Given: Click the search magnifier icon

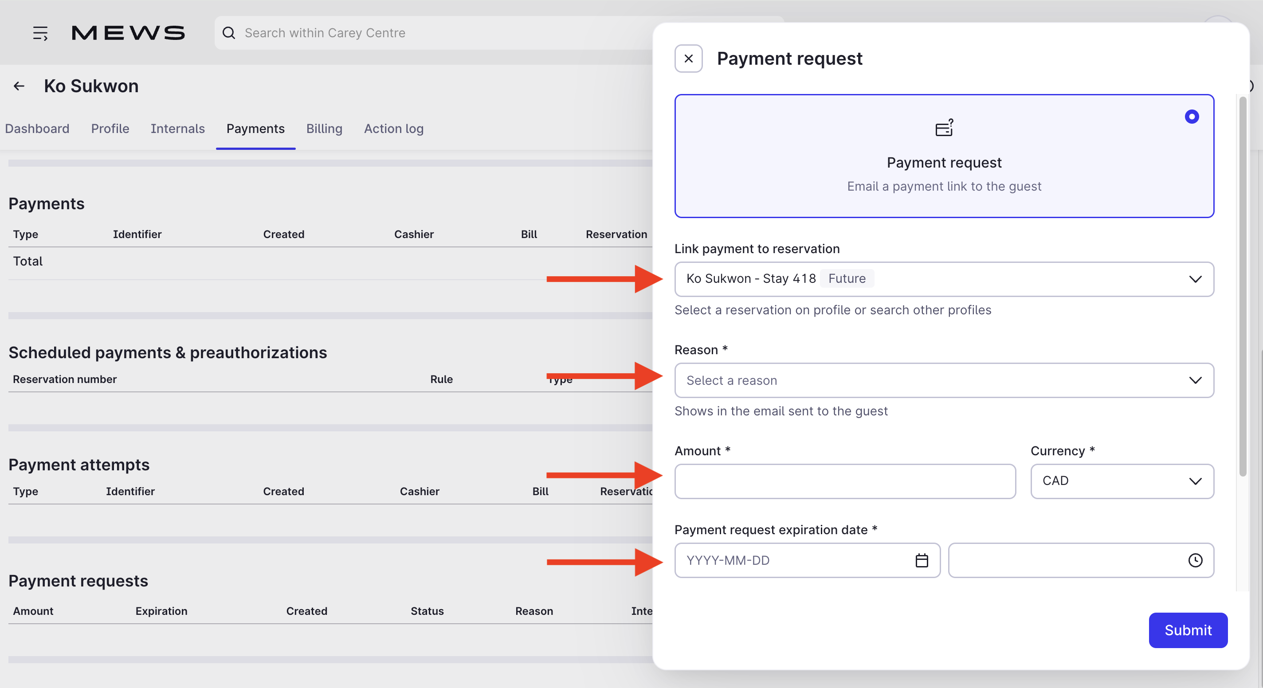Looking at the screenshot, I should 228,33.
